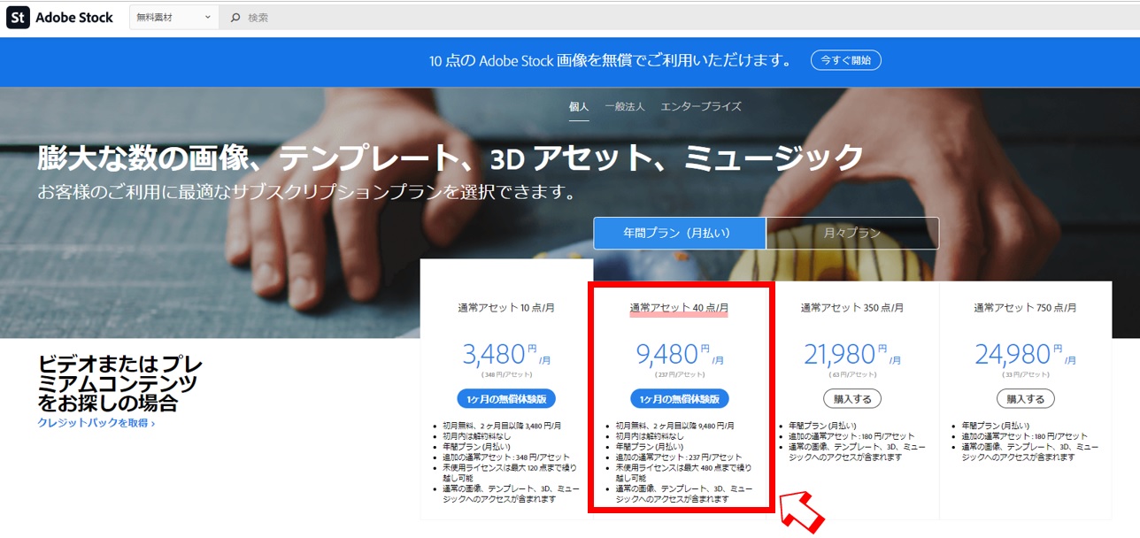The height and width of the screenshot is (538, 1140).
Task: Click the 通常アセット 10 点/月 heading
Action: 506,308
